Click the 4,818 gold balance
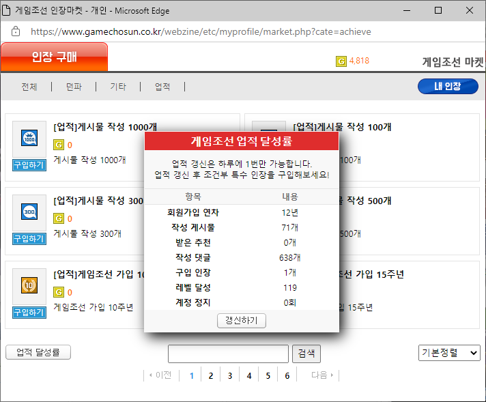The image size is (486, 402). (359, 61)
